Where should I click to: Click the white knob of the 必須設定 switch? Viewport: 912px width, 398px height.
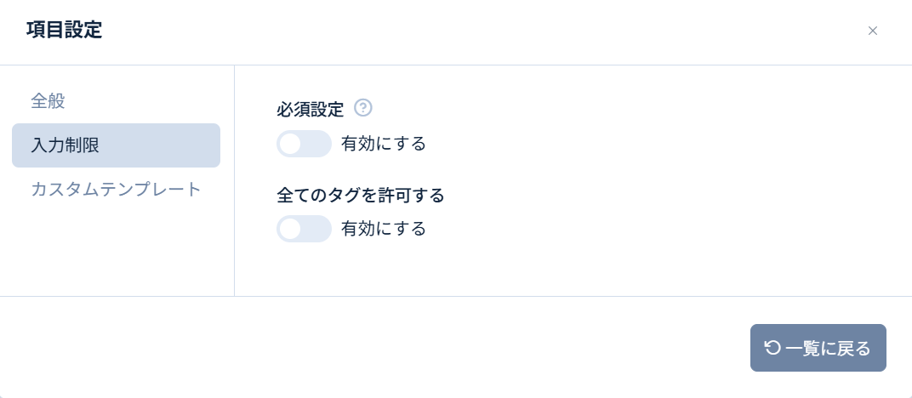coord(291,144)
